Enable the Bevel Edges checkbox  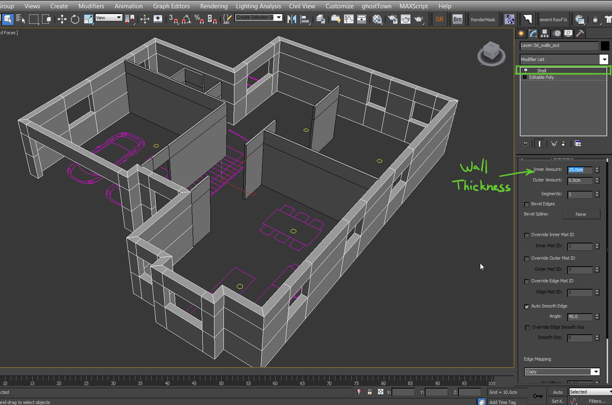point(526,204)
